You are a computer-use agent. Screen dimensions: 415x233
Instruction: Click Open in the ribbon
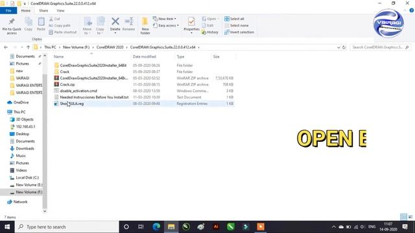click(x=210, y=19)
